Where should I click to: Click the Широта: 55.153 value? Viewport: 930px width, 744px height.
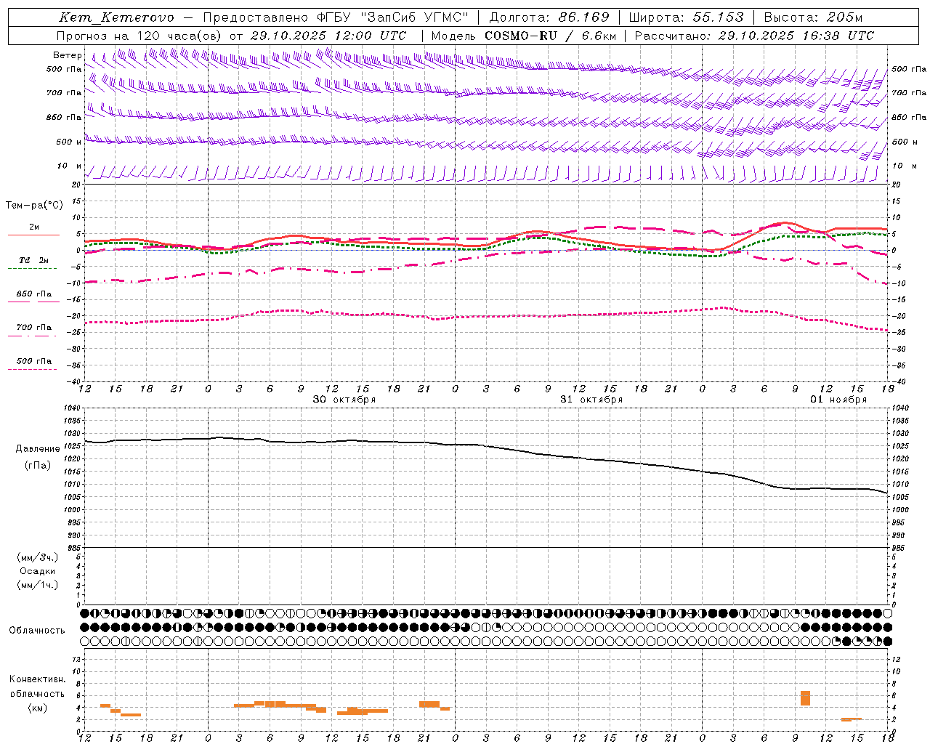point(687,17)
